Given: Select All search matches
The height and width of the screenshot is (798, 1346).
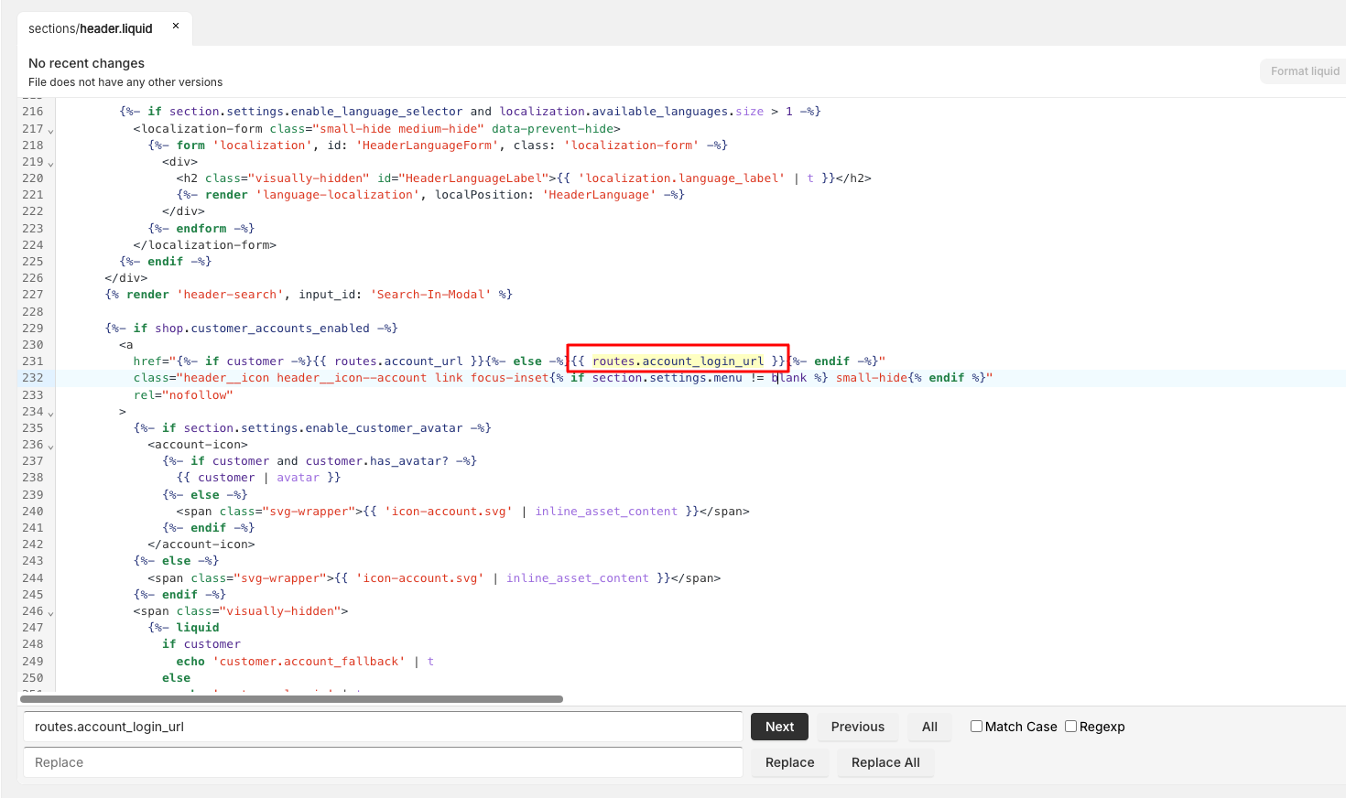Looking at the screenshot, I should (x=929, y=727).
